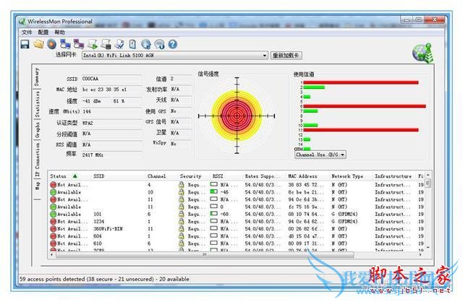463x302 pixels.
Task: Click the red channel 1 usage bar
Action: [361, 82]
